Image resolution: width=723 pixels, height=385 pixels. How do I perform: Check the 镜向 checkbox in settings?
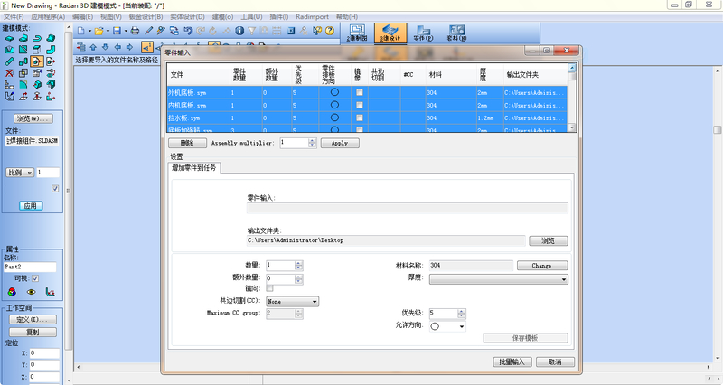coord(270,288)
